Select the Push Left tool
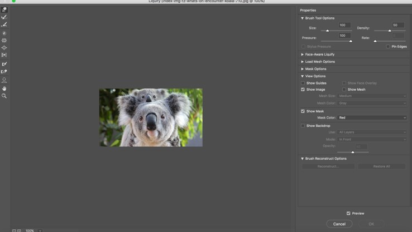The image size is (412, 232). tap(4, 55)
